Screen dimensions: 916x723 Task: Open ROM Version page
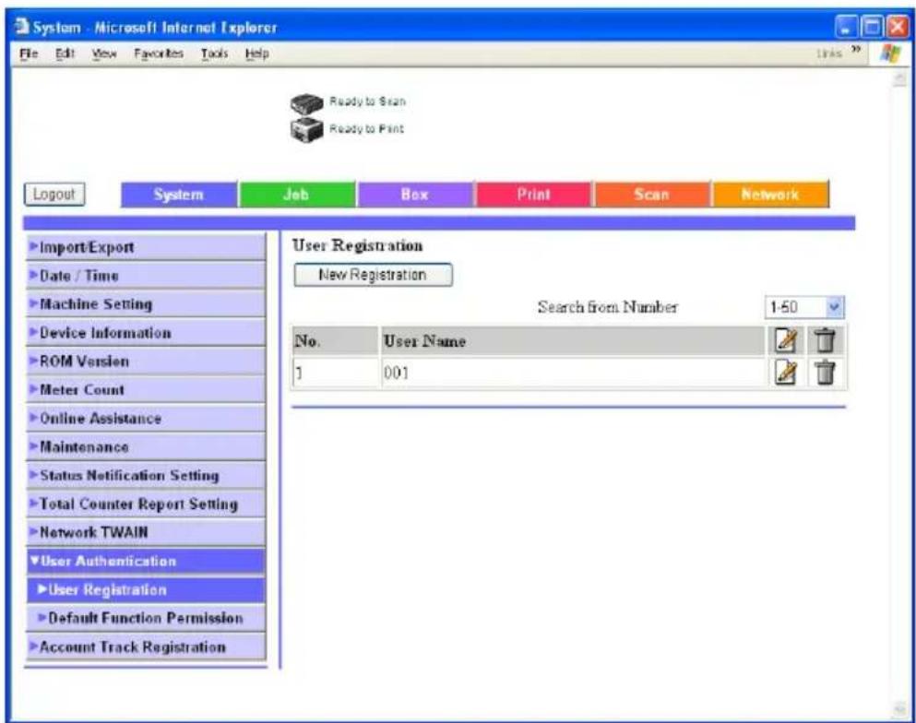coord(146,361)
